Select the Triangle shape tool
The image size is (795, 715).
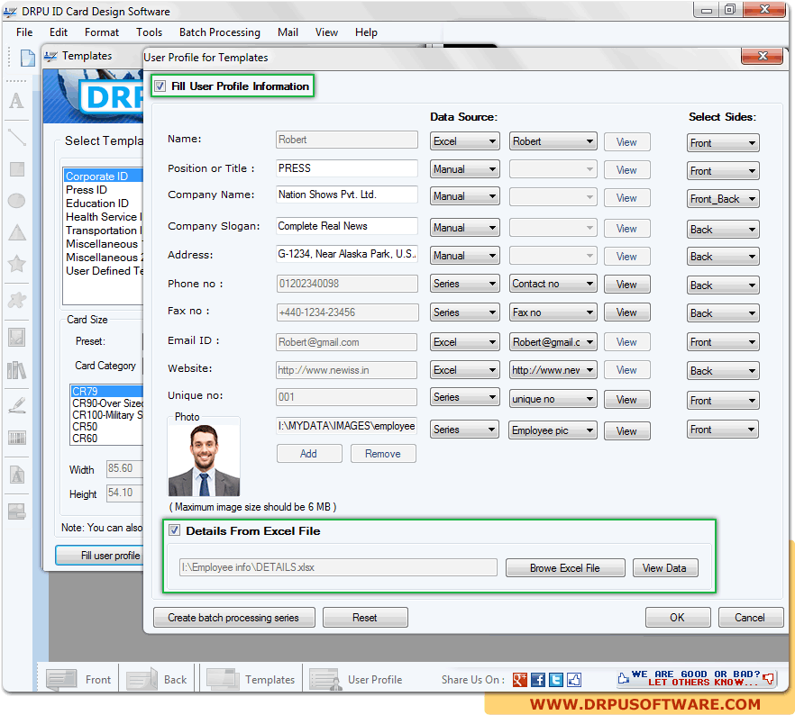(17, 232)
